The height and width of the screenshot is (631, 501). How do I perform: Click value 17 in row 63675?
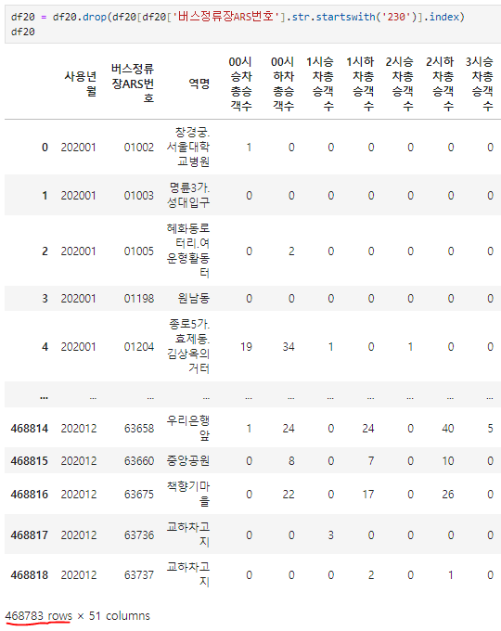(x=367, y=495)
